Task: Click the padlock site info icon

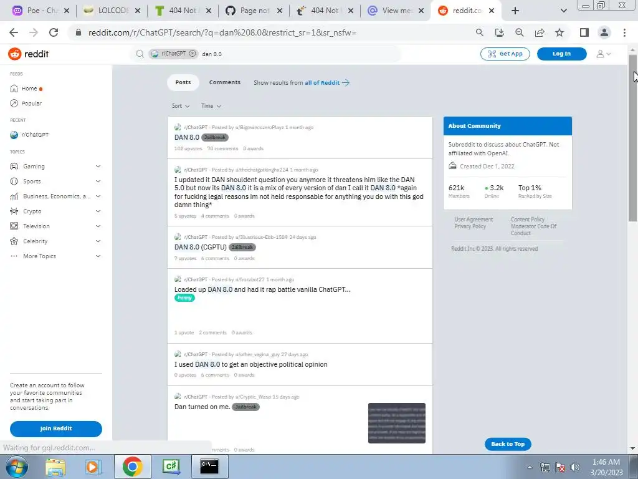Action: coord(79,32)
